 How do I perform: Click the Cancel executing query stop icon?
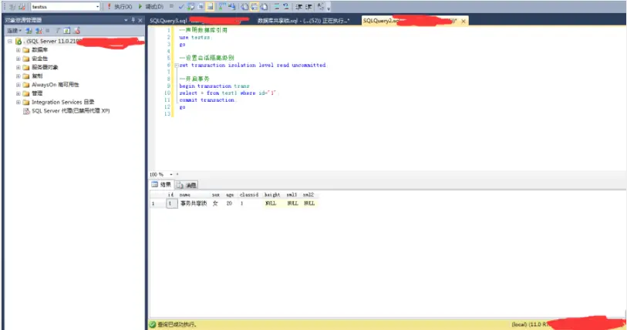171,6
